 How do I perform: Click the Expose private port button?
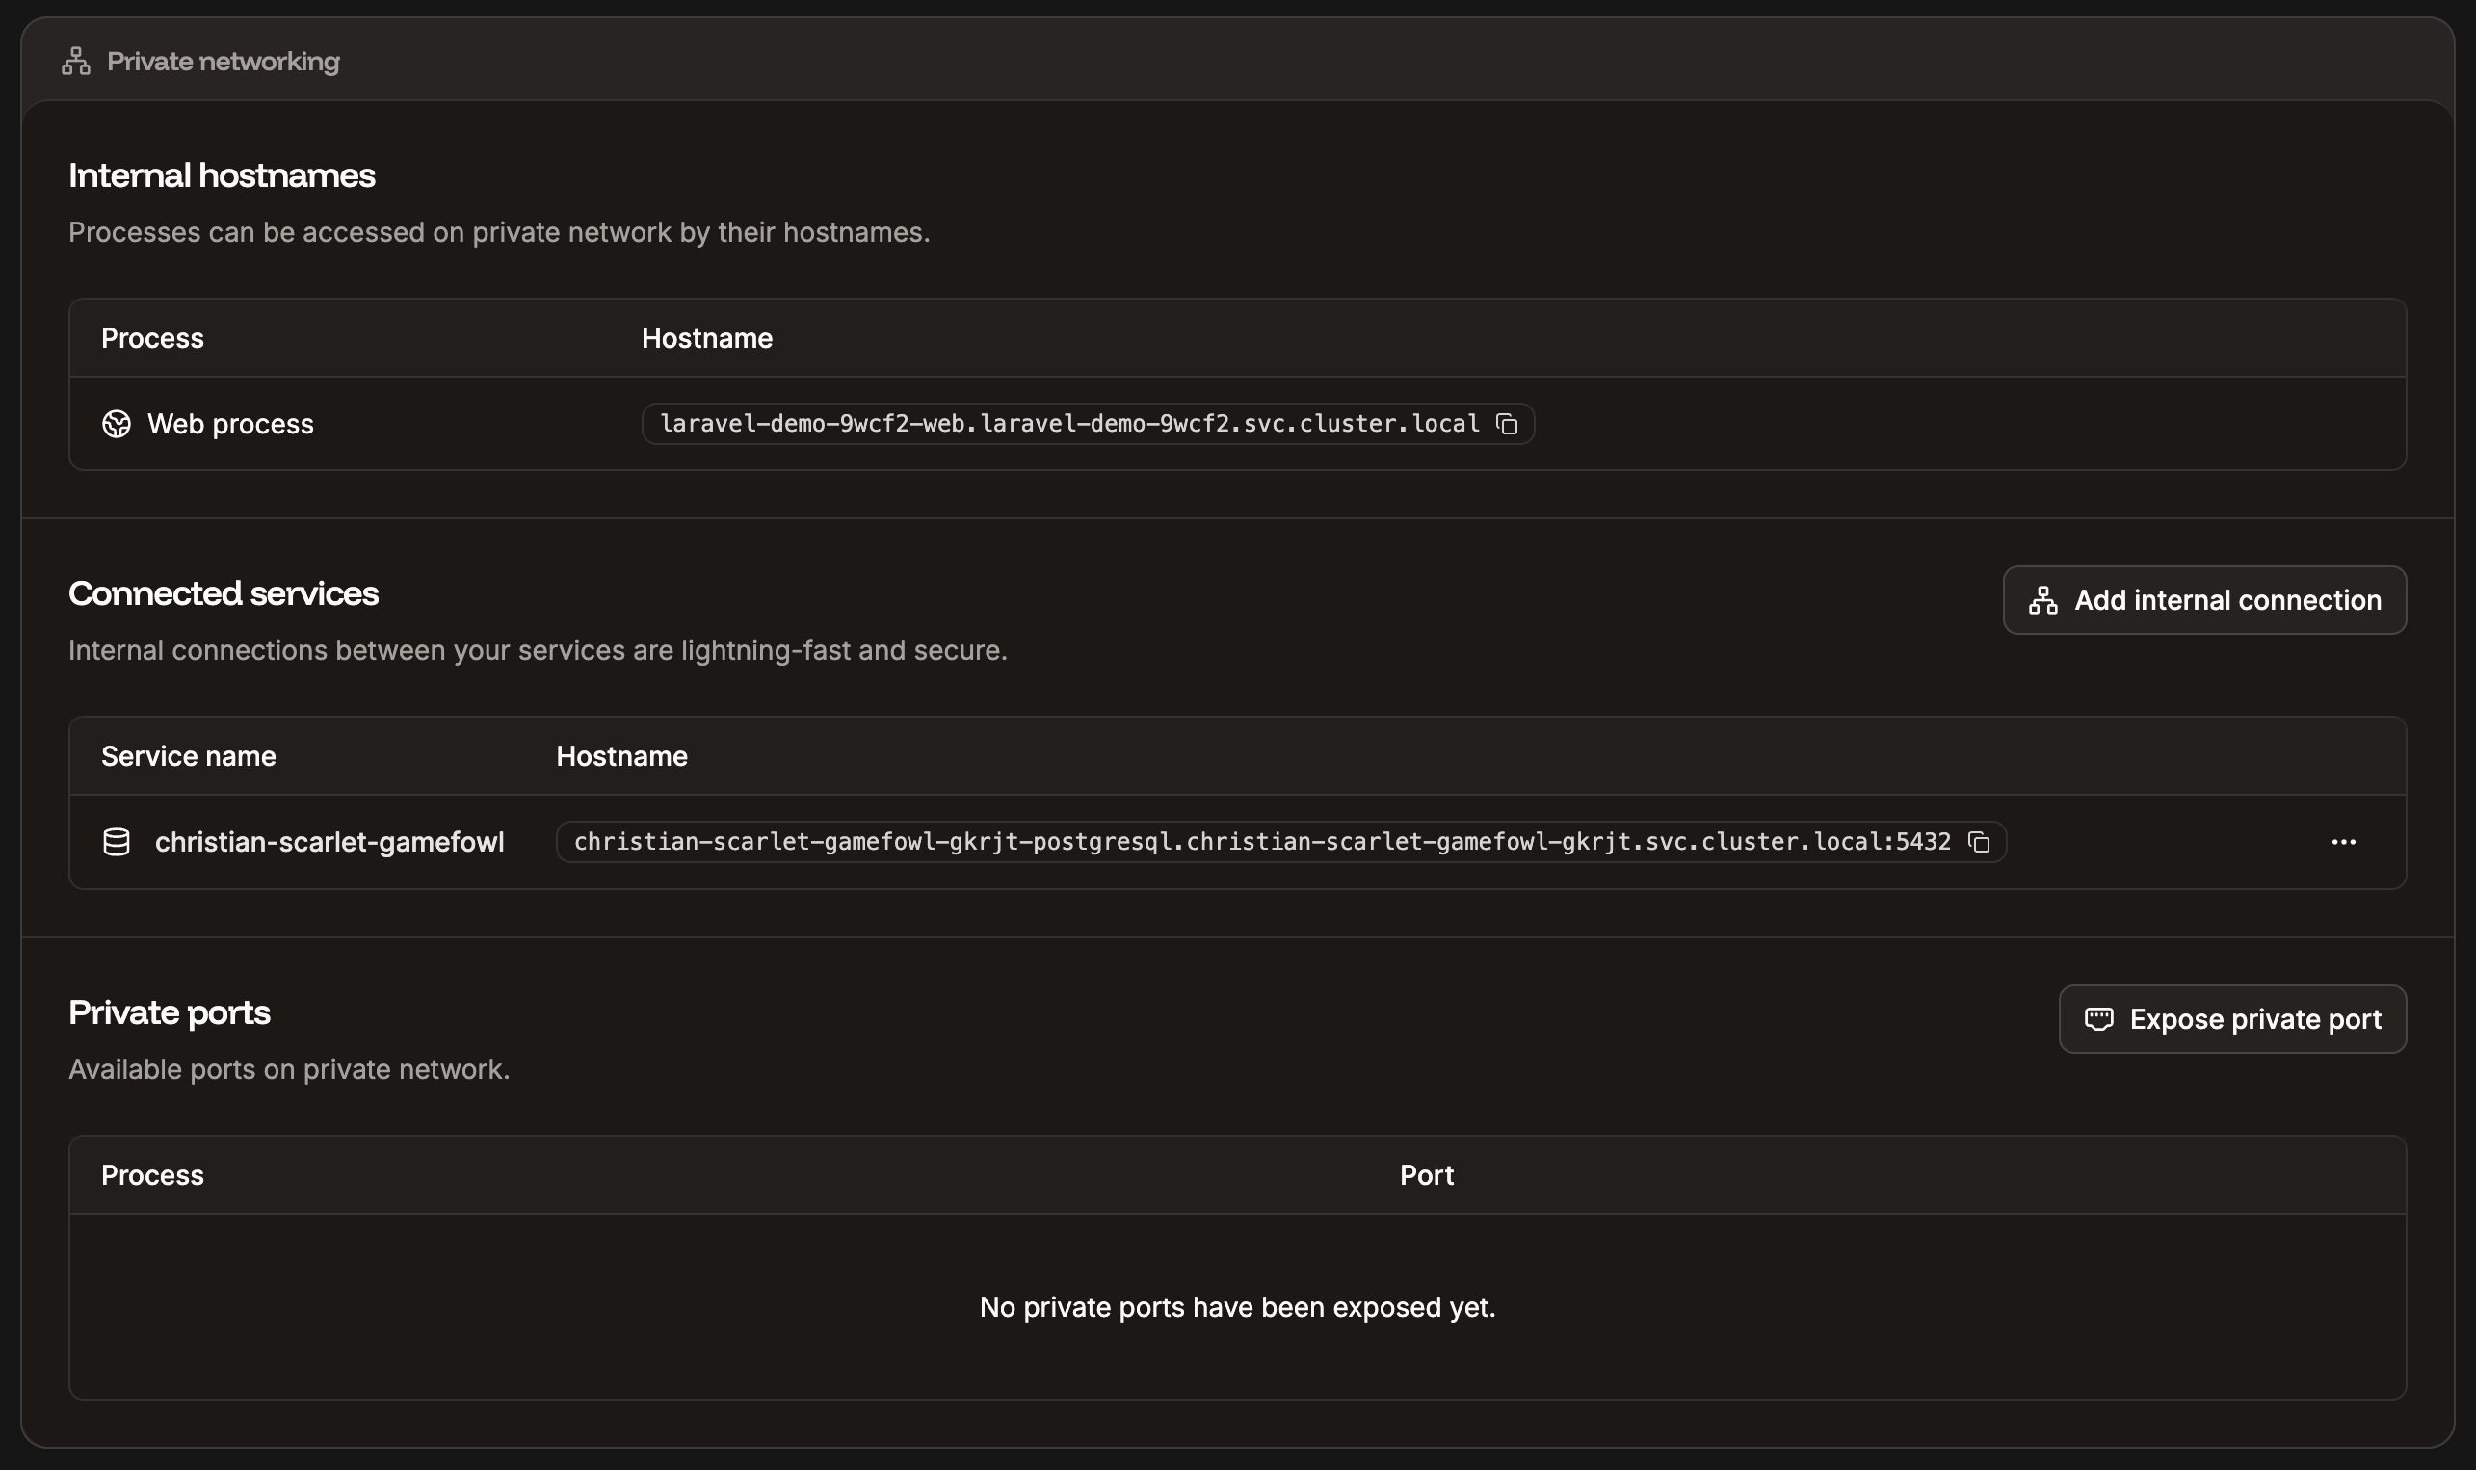pyautogui.click(x=2230, y=1018)
